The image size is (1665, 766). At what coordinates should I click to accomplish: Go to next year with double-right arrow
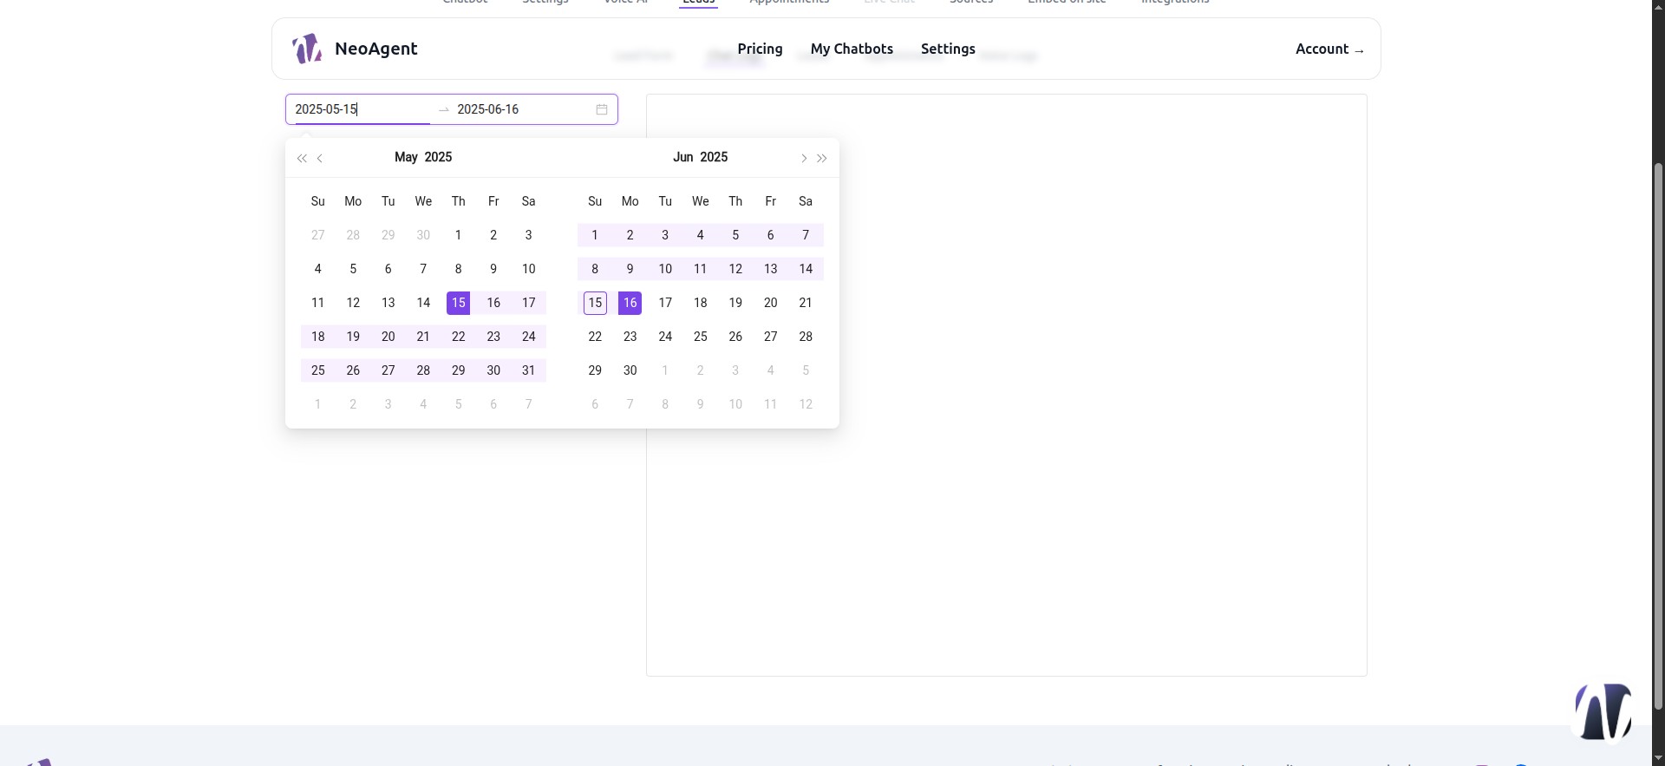[x=822, y=158]
